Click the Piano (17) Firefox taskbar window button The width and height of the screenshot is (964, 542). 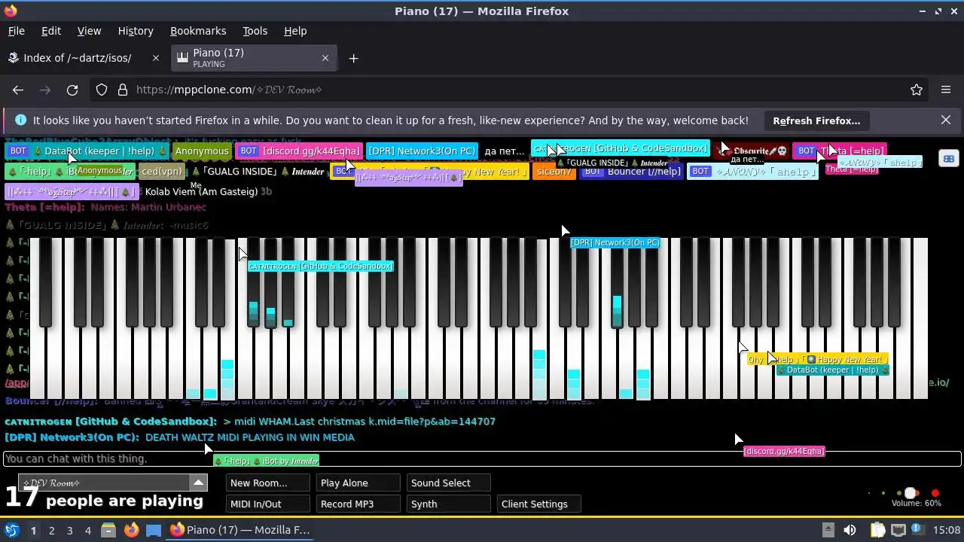point(241,530)
